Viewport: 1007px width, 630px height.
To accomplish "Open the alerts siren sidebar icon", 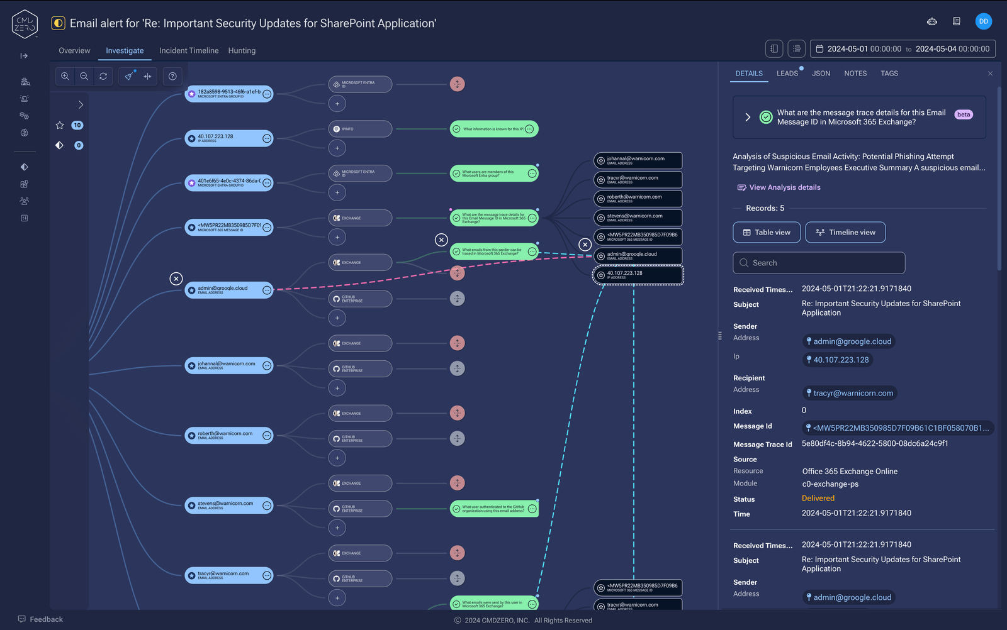I will click(25, 99).
